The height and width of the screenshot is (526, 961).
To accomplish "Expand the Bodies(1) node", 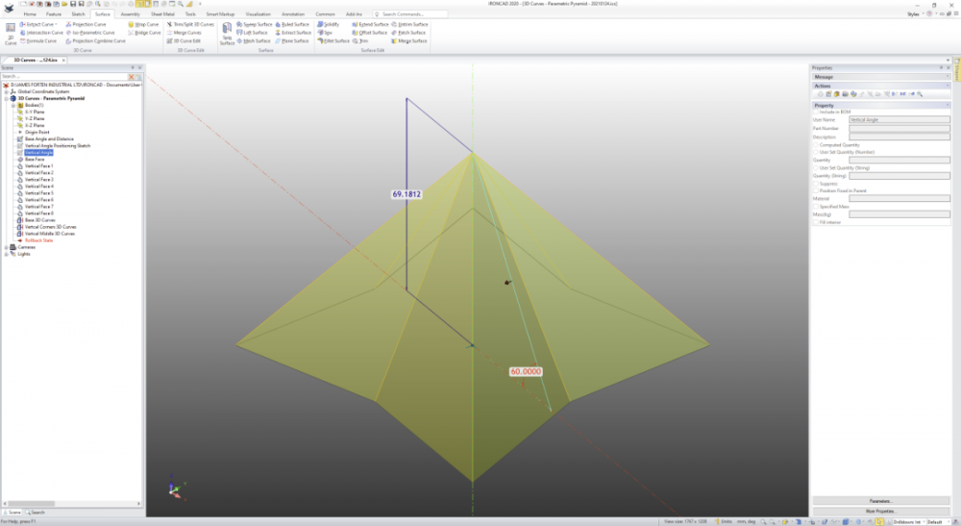I will pyautogui.click(x=12, y=106).
